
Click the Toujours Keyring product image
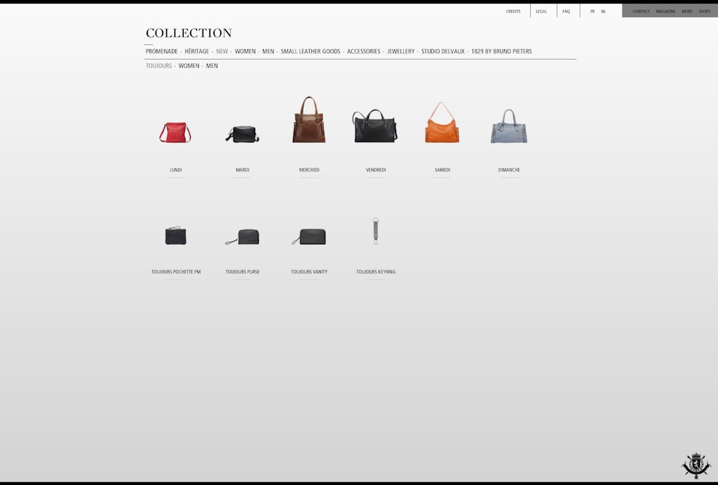[376, 231]
